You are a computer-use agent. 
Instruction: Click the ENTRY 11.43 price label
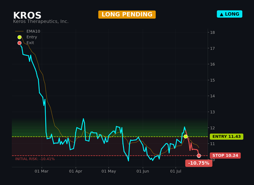pos(227,136)
